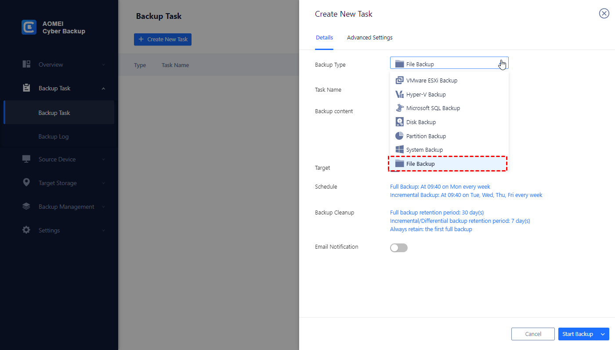Viewport: 615px width, 350px height.
Task: Click the File Backup folder icon in list
Action: pyautogui.click(x=399, y=164)
